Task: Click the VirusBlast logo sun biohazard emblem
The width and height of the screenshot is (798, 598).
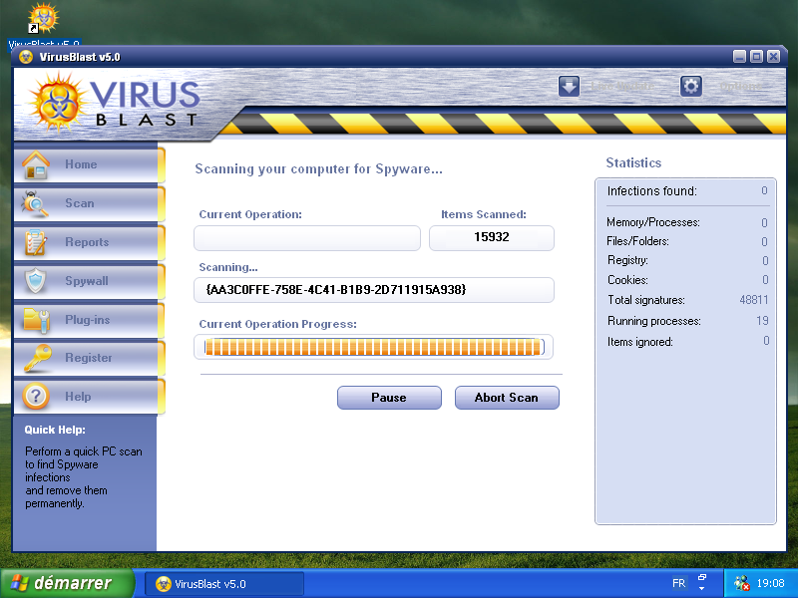Action: coord(58,103)
